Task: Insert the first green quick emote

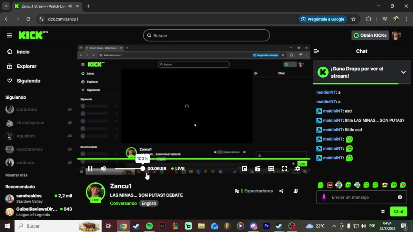Action: pyautogui.click(x=320, y=185)
